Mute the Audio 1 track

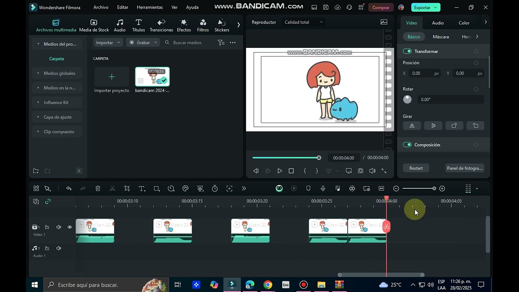pos(59,248)
